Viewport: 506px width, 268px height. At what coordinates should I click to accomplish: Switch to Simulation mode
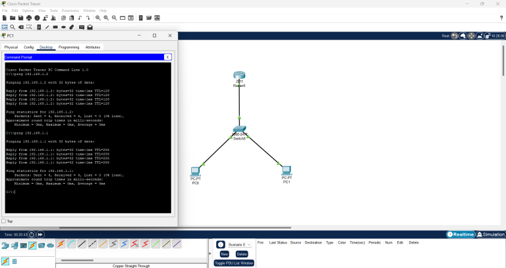490,234
